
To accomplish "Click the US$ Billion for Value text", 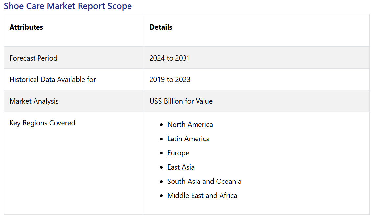I will click(181, 101).
